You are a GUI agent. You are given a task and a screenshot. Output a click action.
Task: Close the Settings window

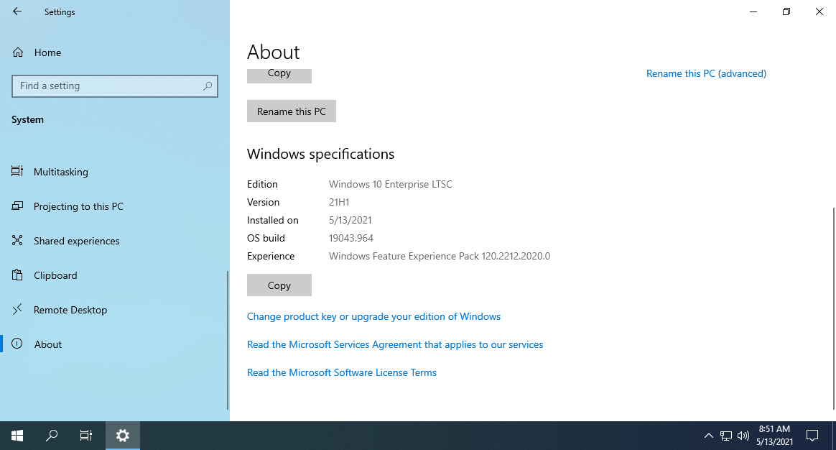(x=819, y=12)
